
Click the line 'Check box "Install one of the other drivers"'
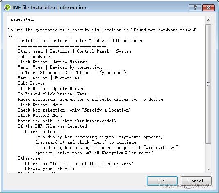click(79, 163)
